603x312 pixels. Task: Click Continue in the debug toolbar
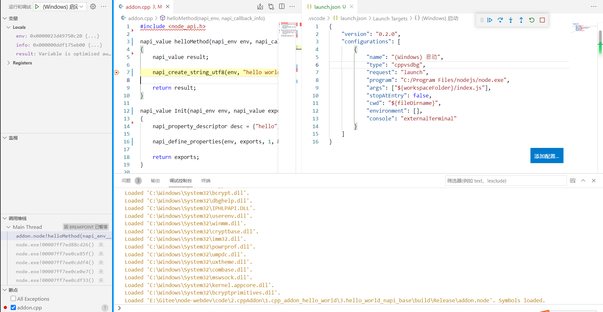pyautogui.click(x=490, y=20)
